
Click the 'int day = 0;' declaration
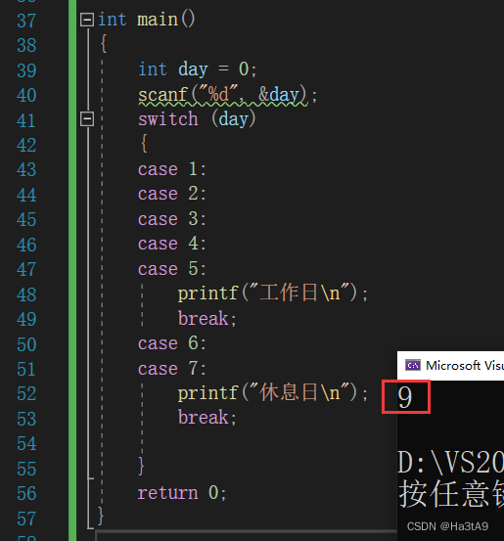(198, 69)
